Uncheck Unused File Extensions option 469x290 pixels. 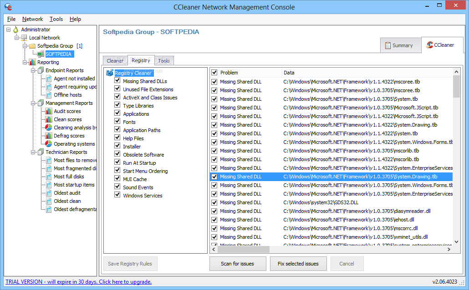(117, 89)
